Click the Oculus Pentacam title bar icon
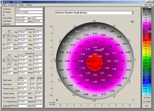Image resolution: width=154 pixels, height=111 pixels. [2, 2]
